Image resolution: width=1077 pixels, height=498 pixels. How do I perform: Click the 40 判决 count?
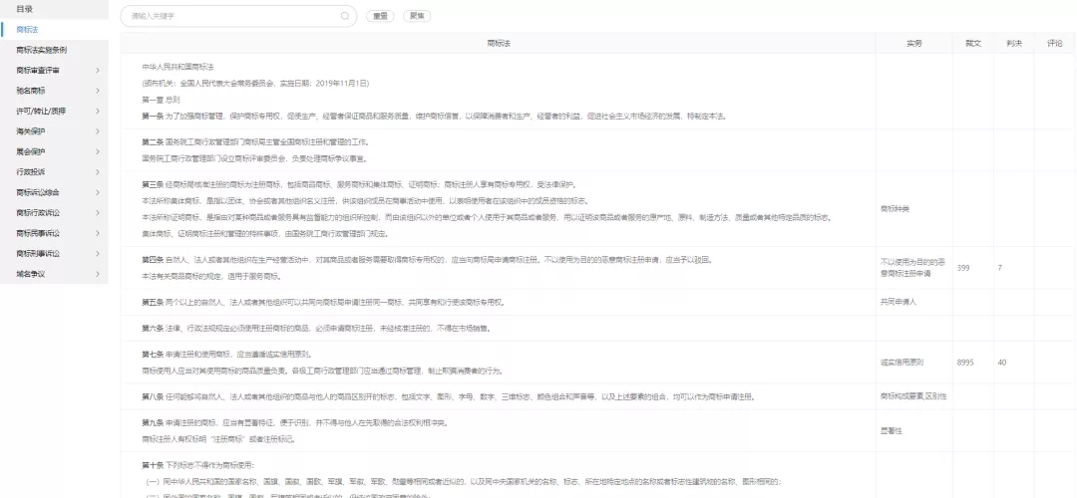click(x=1002, y=363)
